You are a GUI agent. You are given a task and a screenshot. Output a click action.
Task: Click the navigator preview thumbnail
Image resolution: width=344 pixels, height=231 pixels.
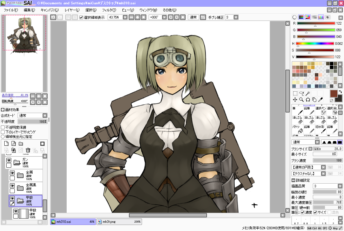24,53
